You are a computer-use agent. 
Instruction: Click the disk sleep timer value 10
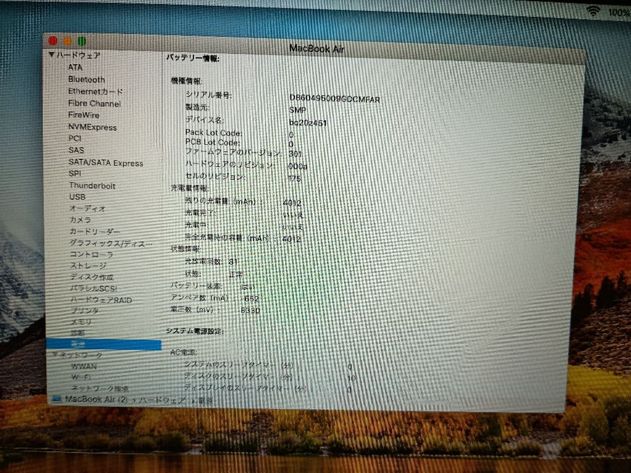point(351,378)
